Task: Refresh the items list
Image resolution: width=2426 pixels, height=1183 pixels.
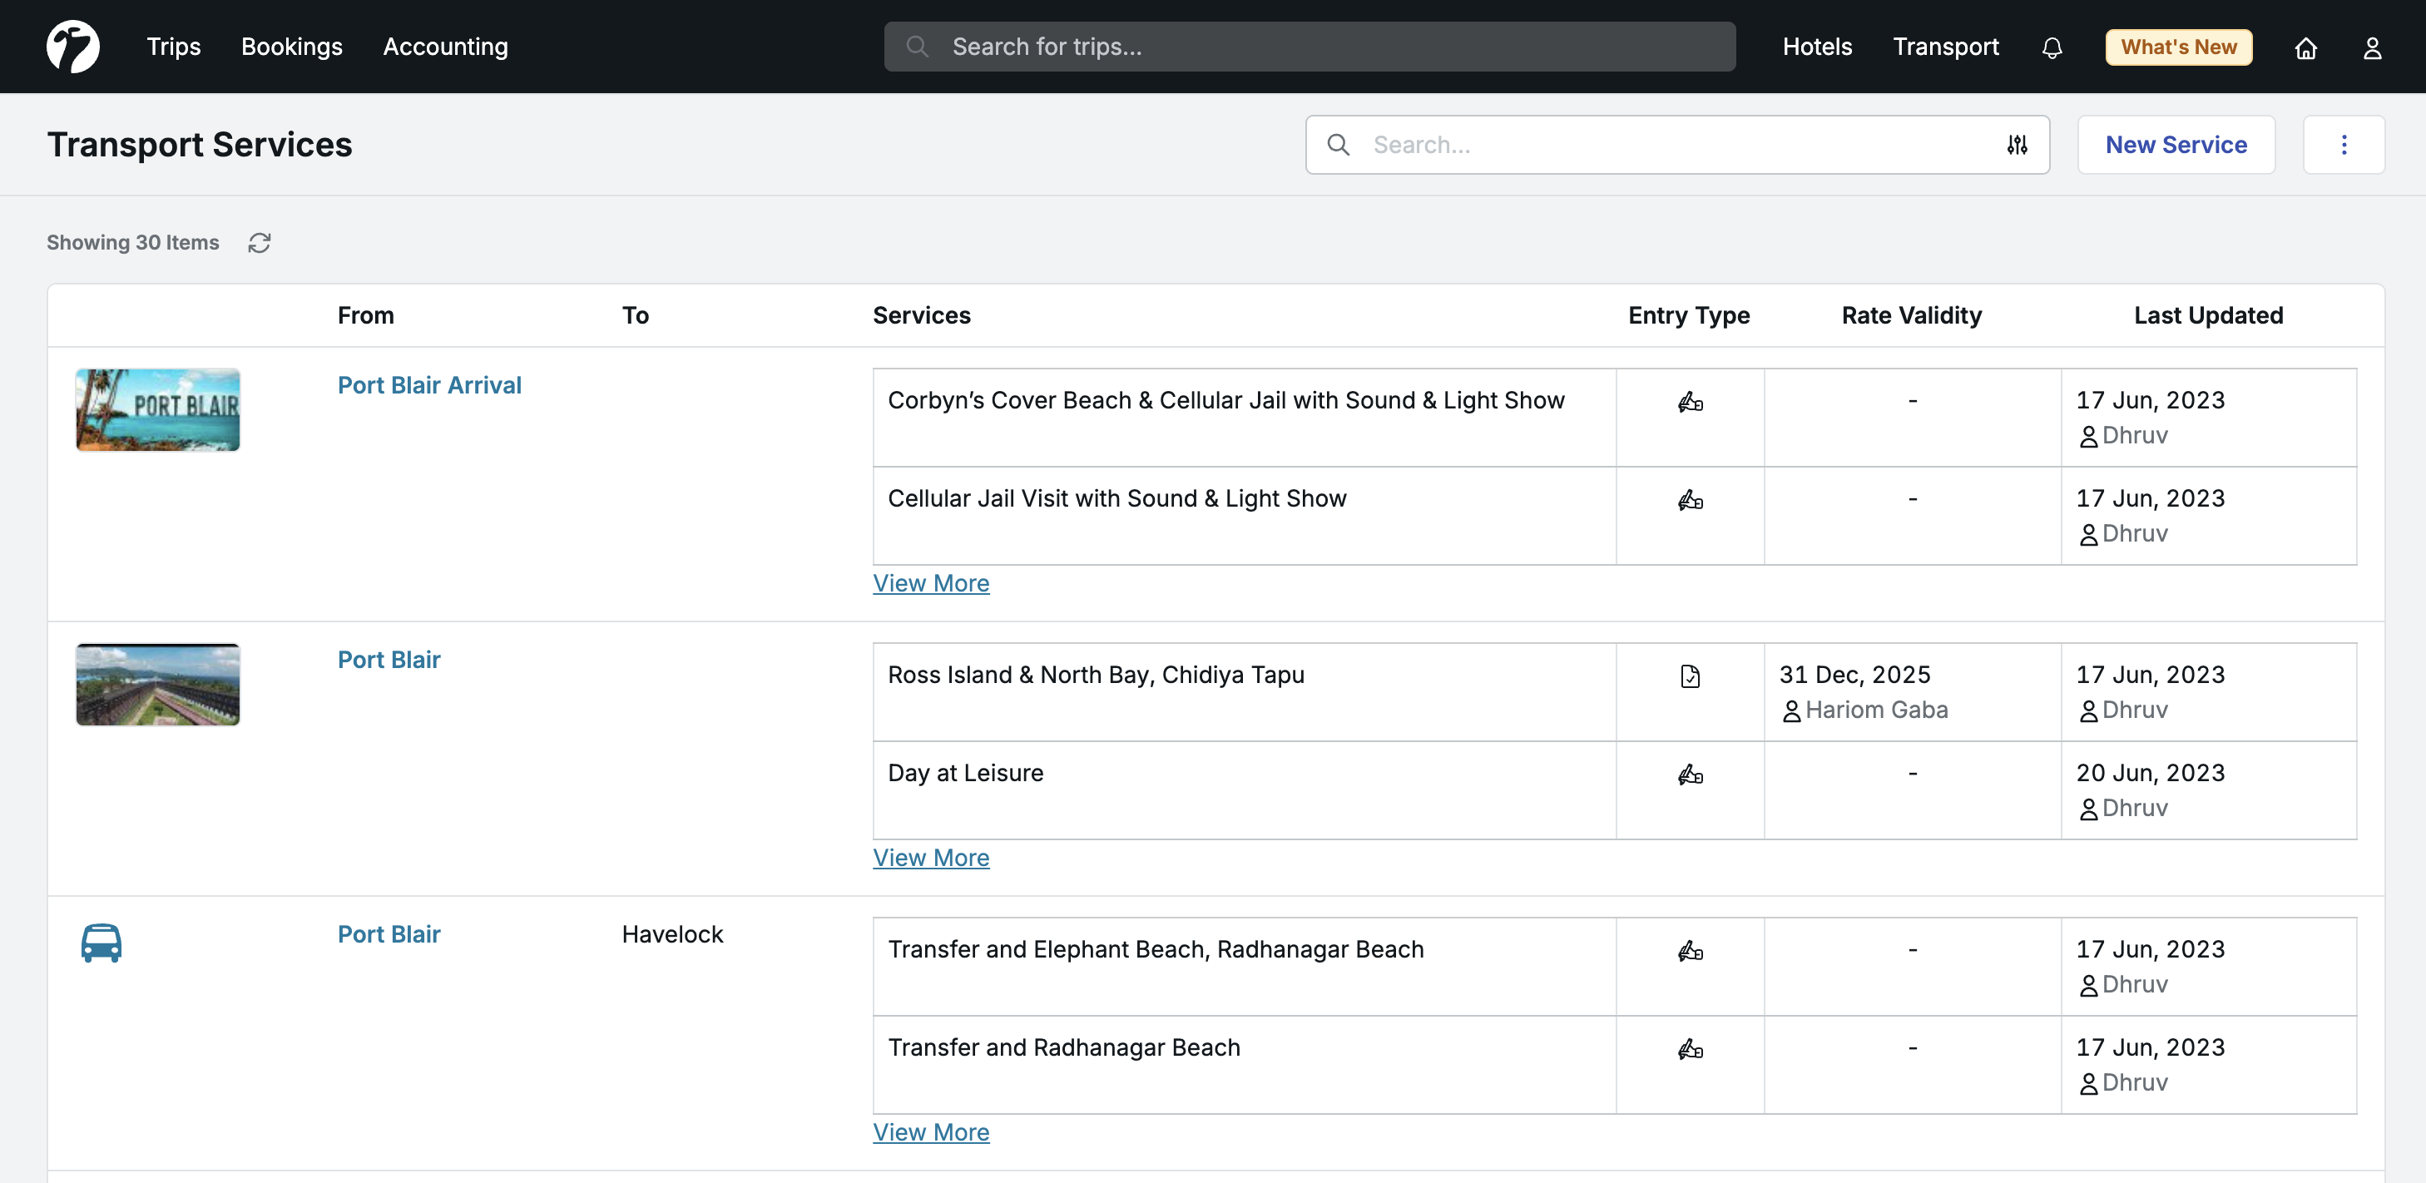Action: (x=259, y=243)
